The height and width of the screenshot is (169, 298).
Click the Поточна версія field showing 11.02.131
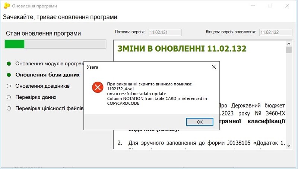tap(164, 32)
